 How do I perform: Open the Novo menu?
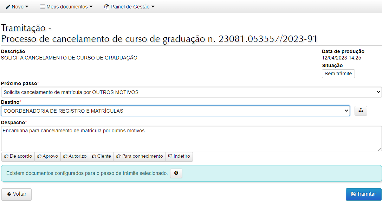17,7
